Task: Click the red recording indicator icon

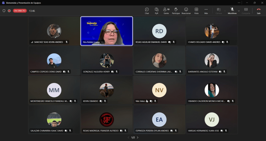Action: [9, 11]
